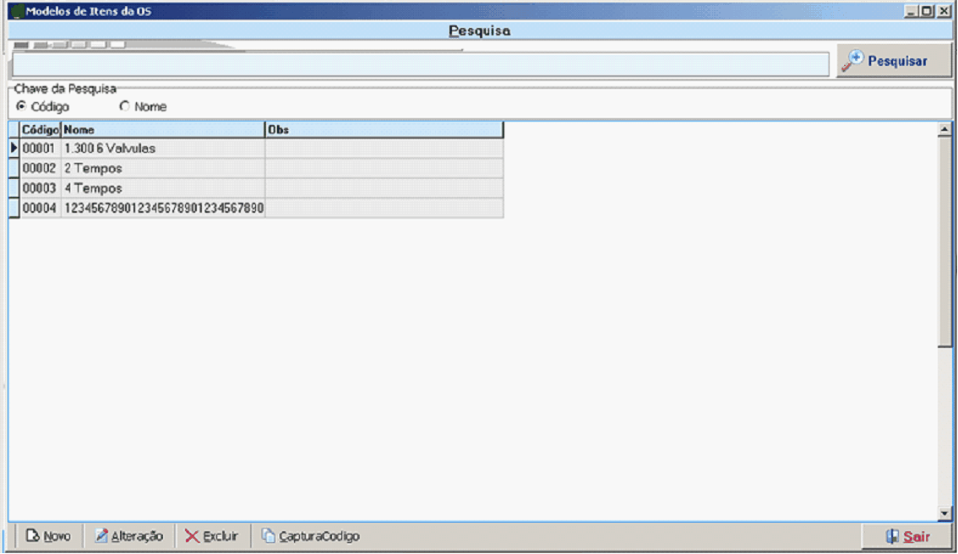Click the Obs column header
Screen dimensions: 958x554
384,130
